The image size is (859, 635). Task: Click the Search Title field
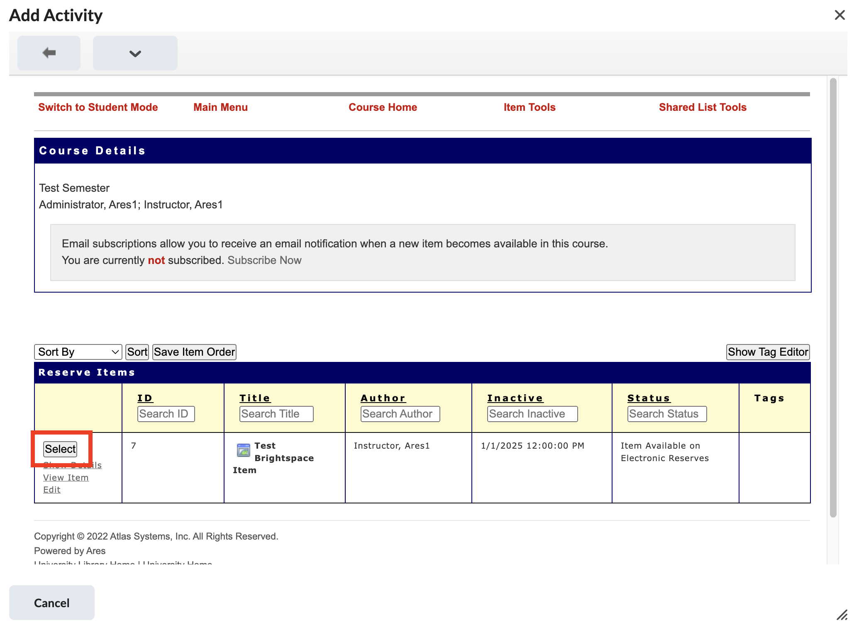coord(276,414)
